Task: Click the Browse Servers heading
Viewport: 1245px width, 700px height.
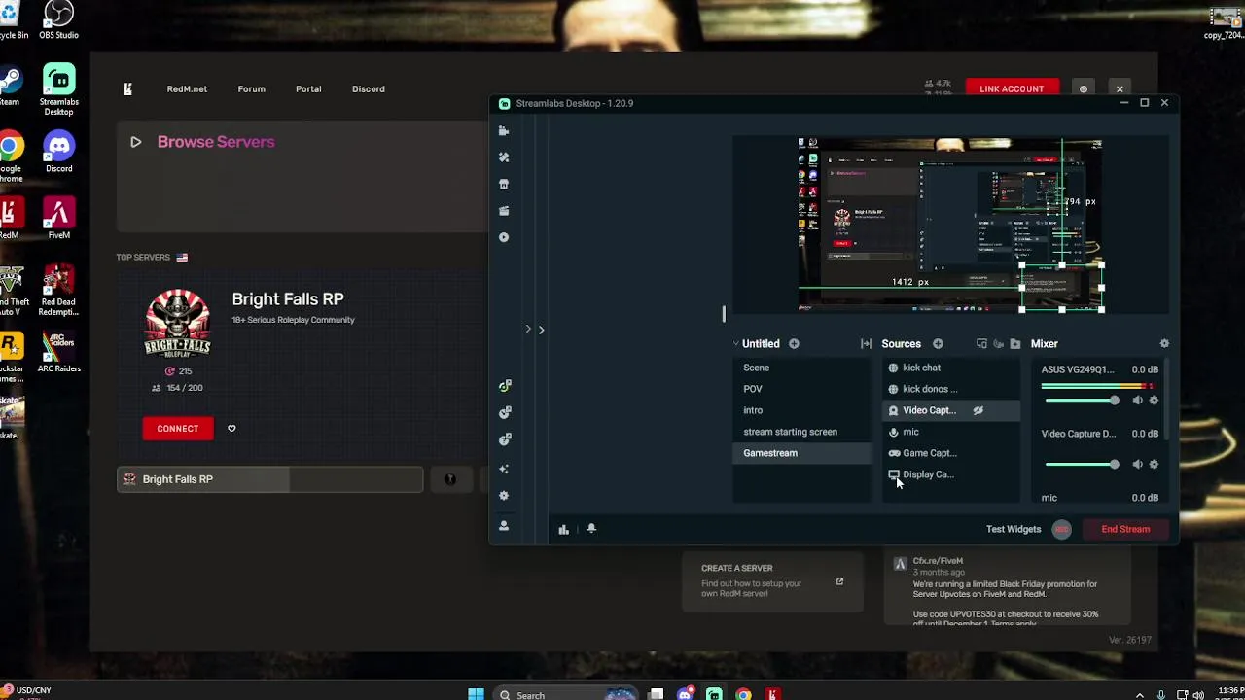Action: click(216, 142)
